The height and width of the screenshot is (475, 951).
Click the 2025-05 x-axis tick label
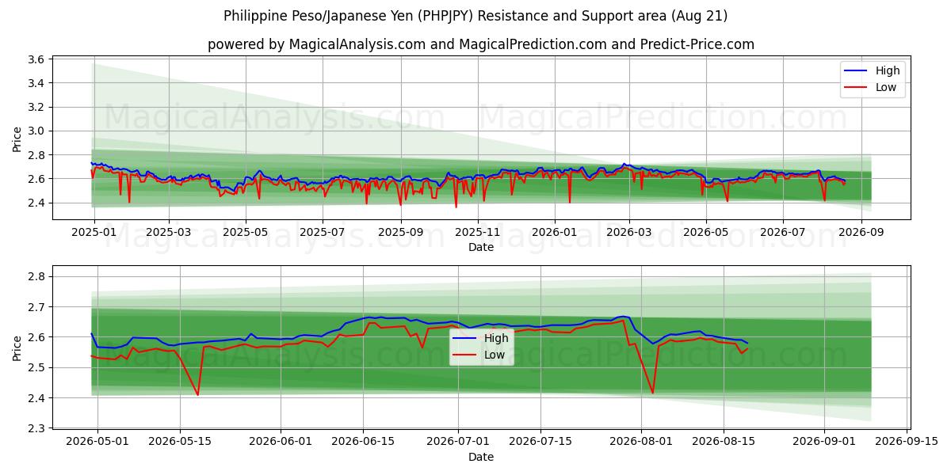pos(245,232)
